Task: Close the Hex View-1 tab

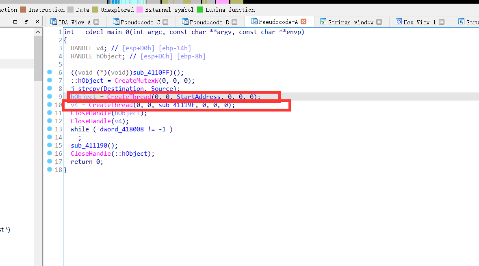Action: tap(442, 22)
